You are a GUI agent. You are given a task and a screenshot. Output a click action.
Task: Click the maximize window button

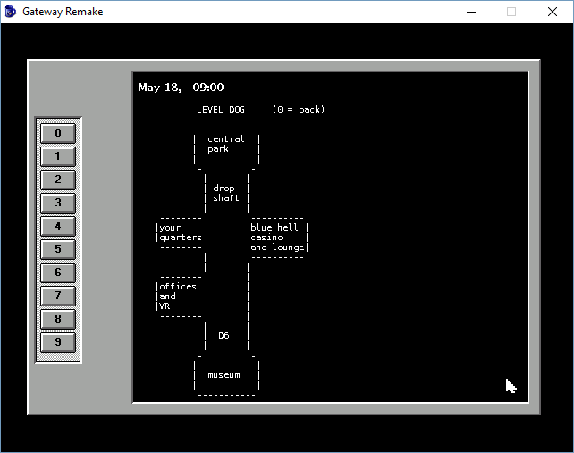coord(511,12)
